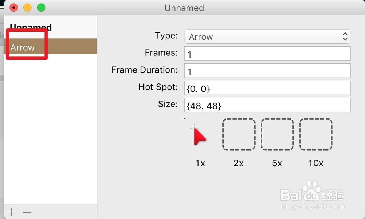
Task: Click the Hot Spot field showing {0, 0}
Action: pos(267,88)
